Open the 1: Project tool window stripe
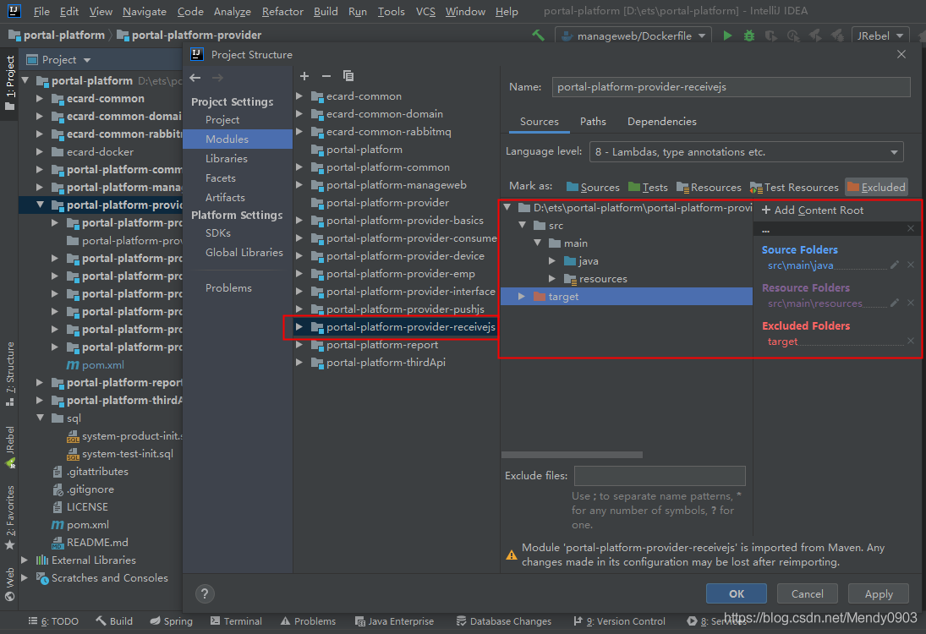 [x=9, y=83]
